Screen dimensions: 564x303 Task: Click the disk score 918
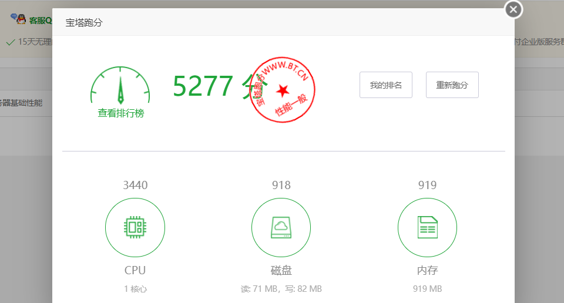[281, 185]
